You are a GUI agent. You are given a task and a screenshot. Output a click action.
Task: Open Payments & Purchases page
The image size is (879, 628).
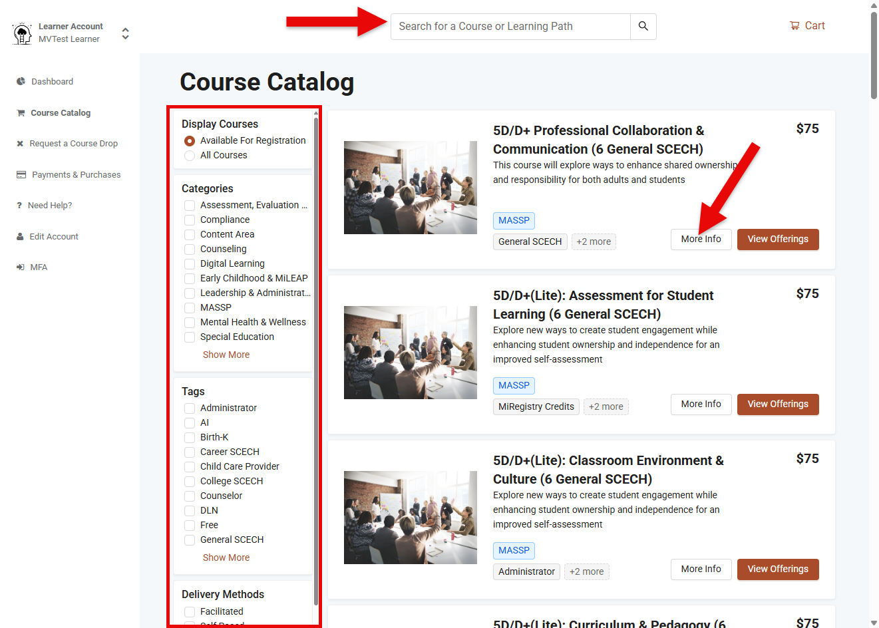click(x=77, y=175)
